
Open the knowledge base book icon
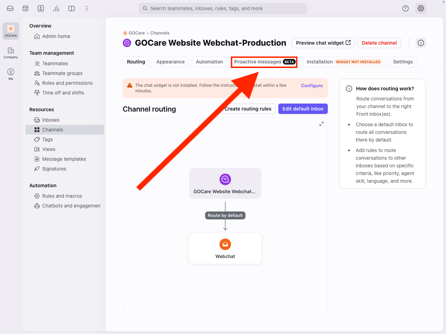coord(71,8)
